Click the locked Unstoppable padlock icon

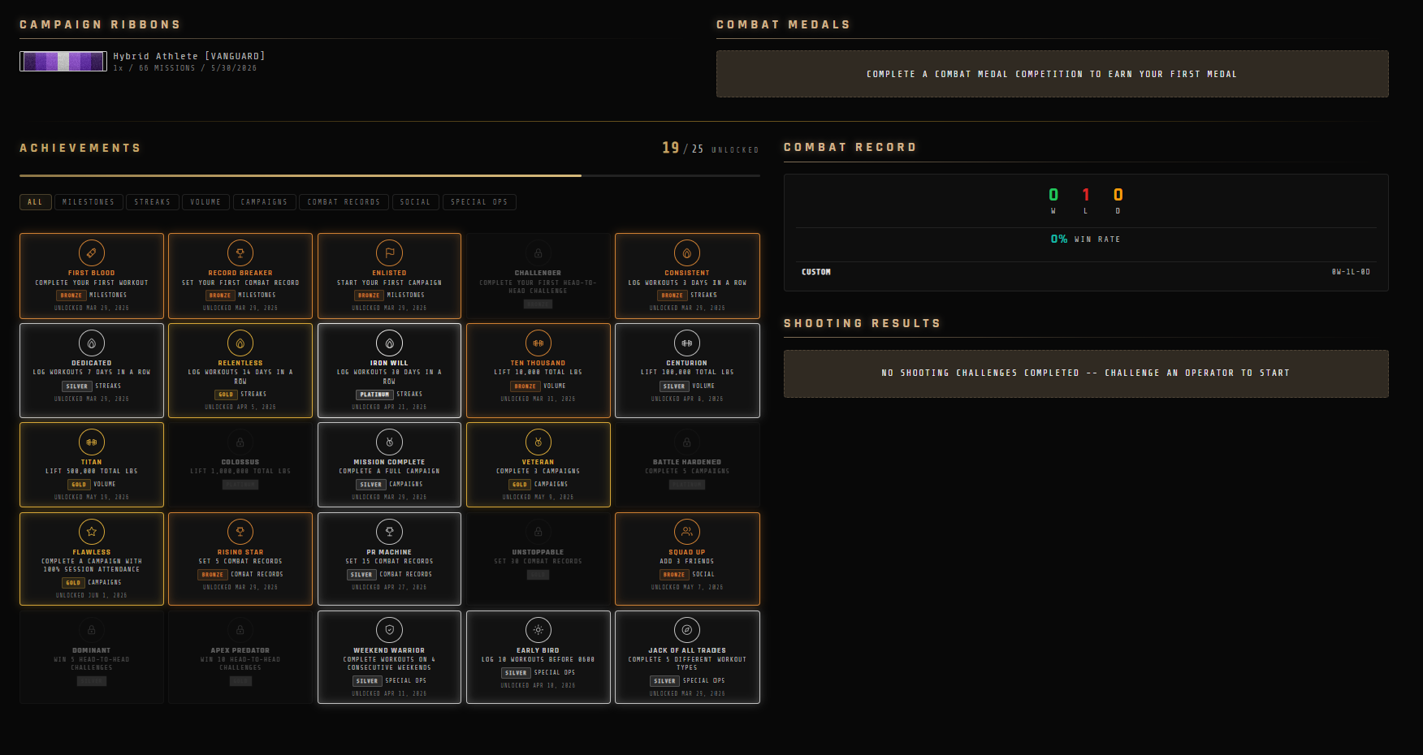click(x=538, y=533)
